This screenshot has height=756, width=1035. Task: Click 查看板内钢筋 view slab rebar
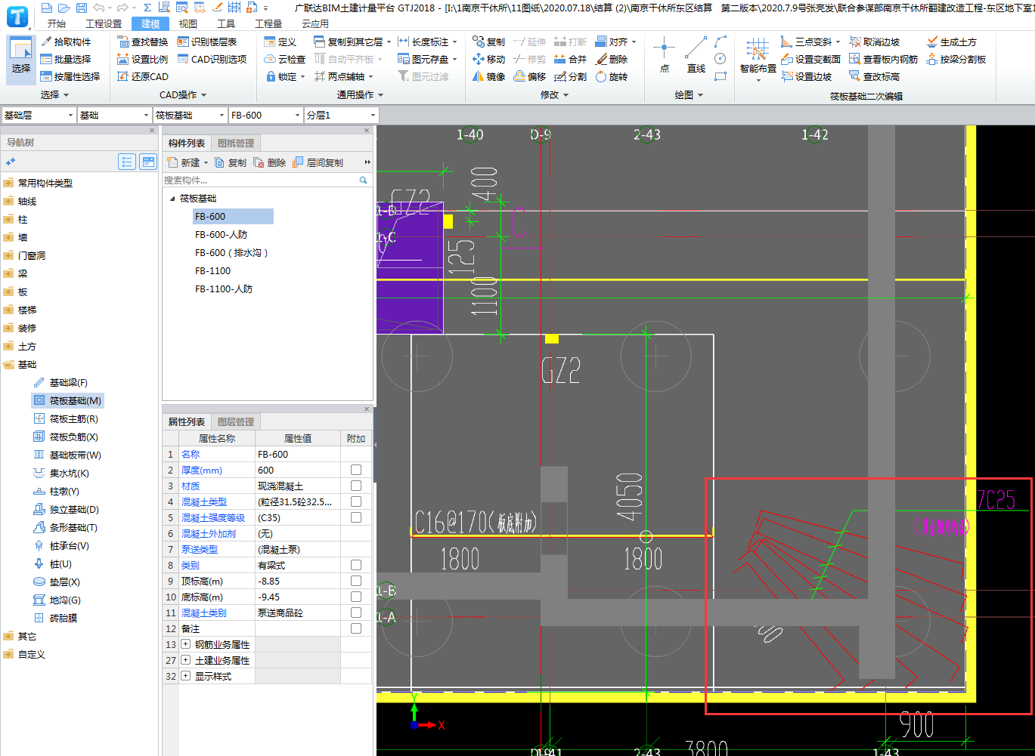(883, 59)
